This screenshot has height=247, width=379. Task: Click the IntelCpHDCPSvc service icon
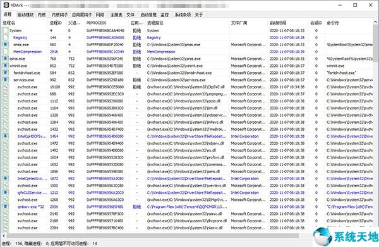pos(6,136)
